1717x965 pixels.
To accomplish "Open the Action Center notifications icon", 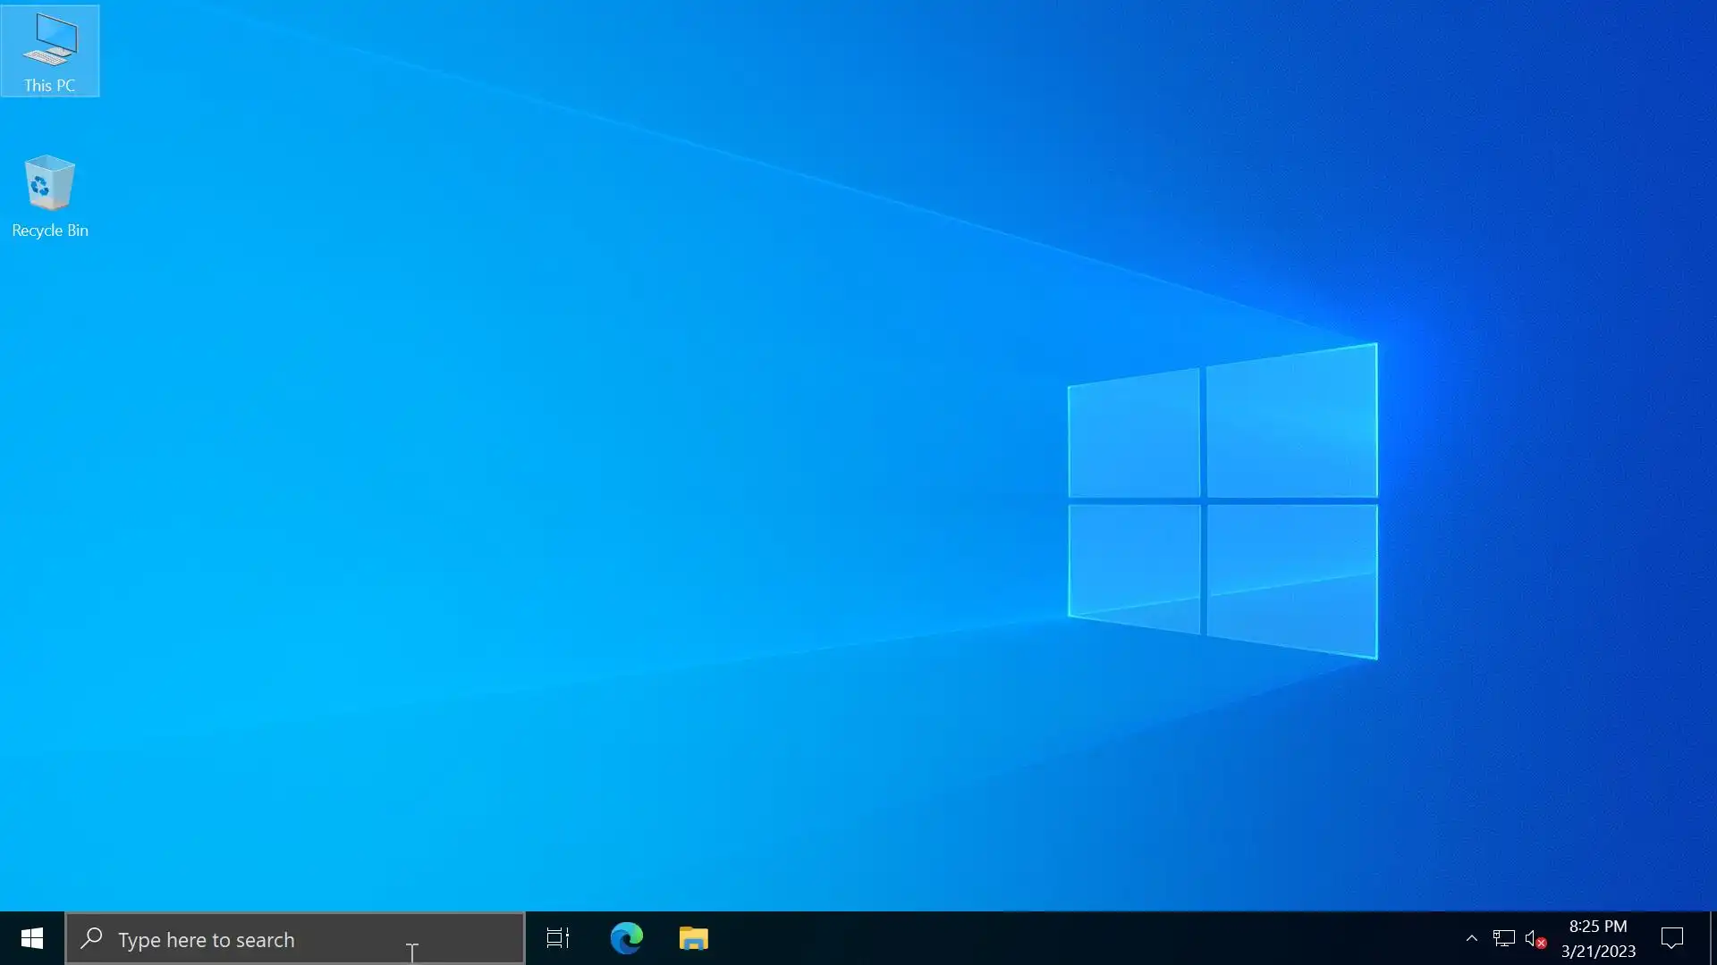I will [x=1671, y=938].
